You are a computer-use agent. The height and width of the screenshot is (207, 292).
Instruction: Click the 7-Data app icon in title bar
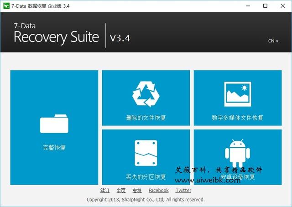tap(6, 6)
